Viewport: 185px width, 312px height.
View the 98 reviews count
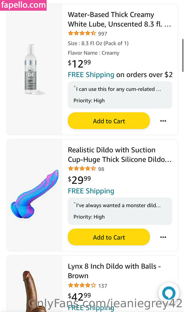click(x=101, y=169)
